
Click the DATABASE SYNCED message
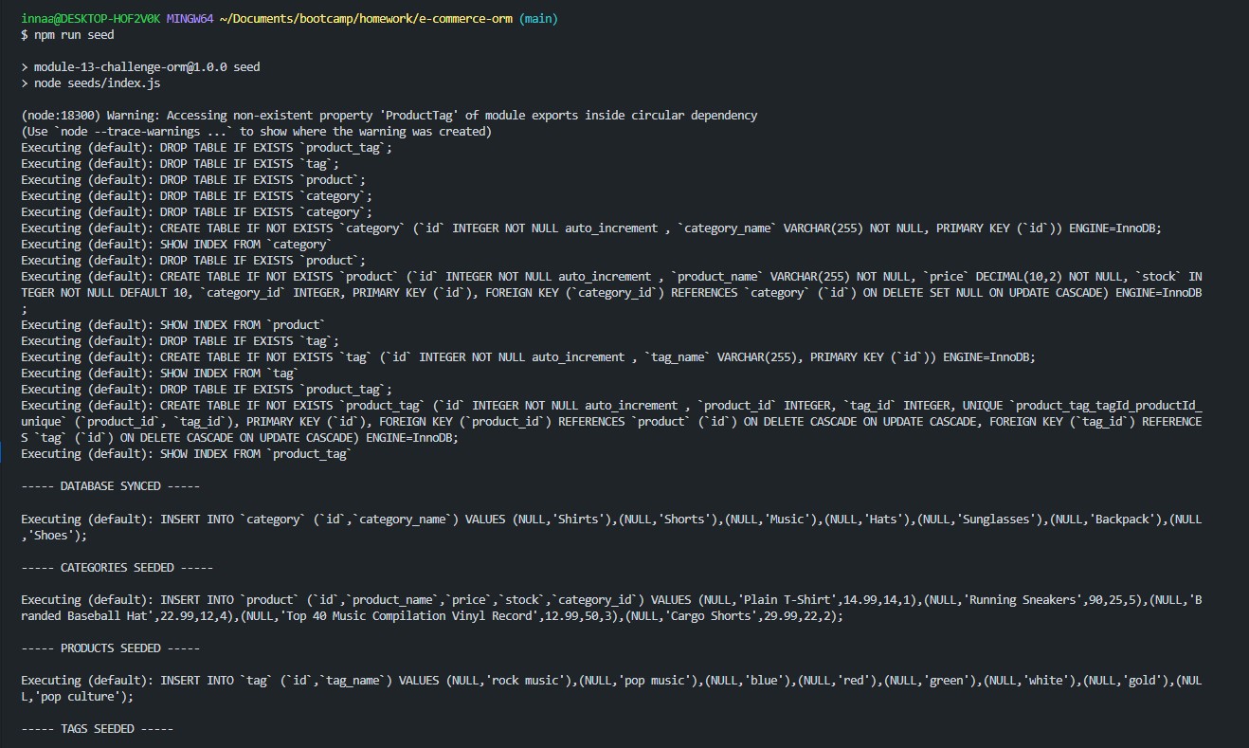pyautogui.click(x=111, y=486)
